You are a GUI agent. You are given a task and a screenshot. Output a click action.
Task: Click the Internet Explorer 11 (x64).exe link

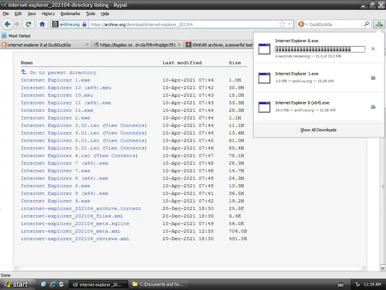[66, 103]
